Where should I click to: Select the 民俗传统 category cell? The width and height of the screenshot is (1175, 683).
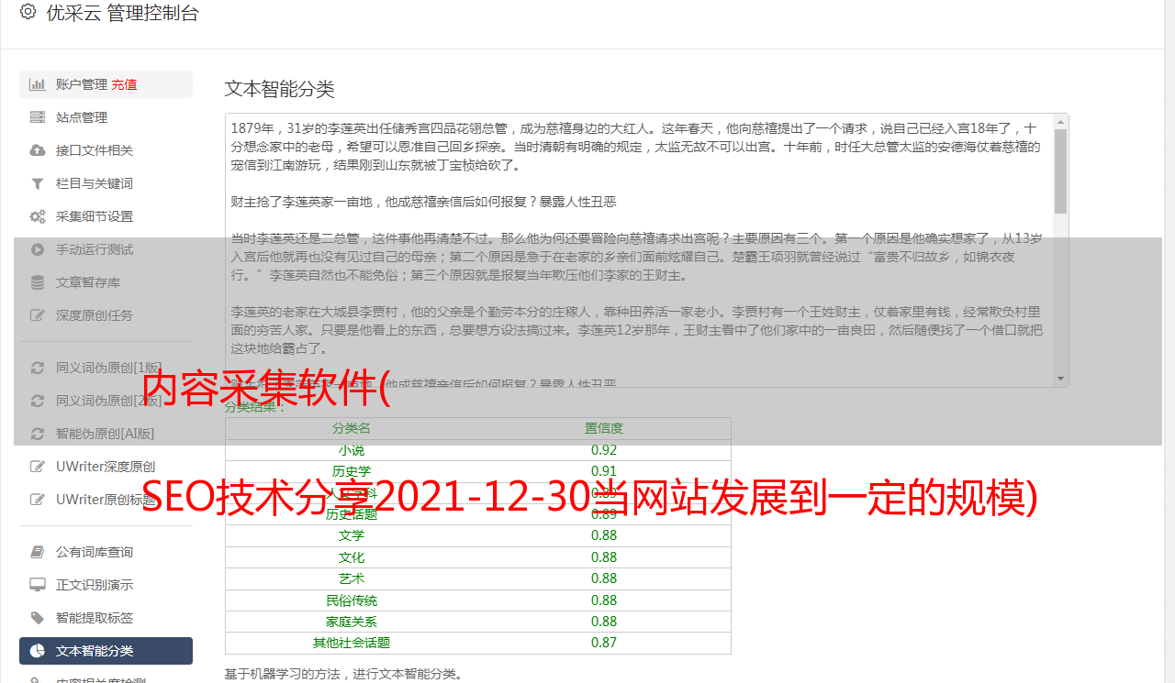coord(352,600)
